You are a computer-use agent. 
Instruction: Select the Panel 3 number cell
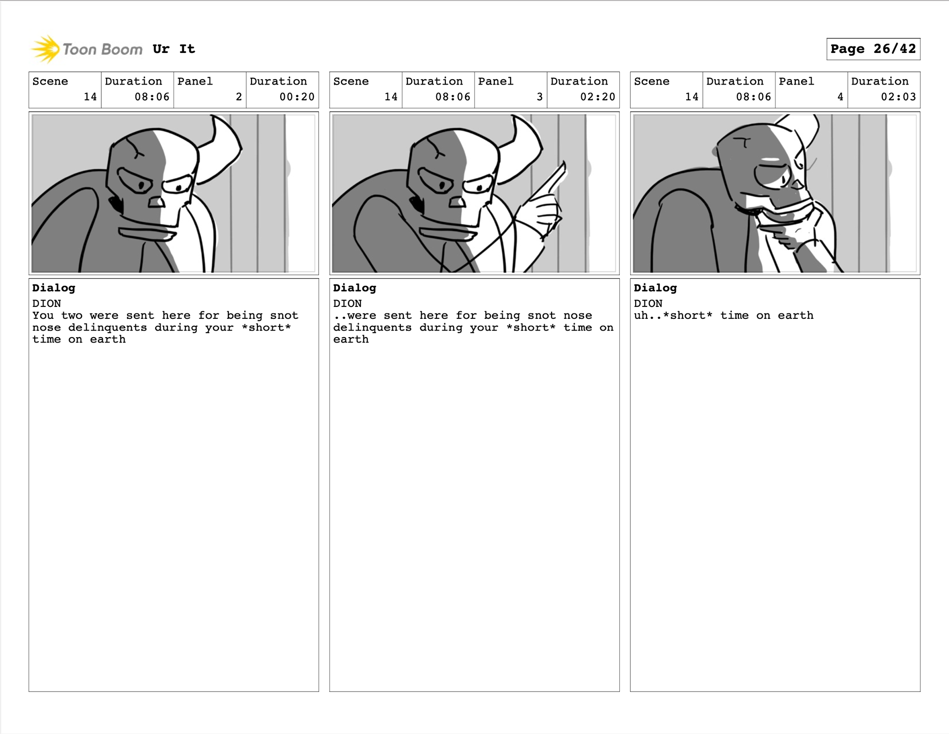511,90
